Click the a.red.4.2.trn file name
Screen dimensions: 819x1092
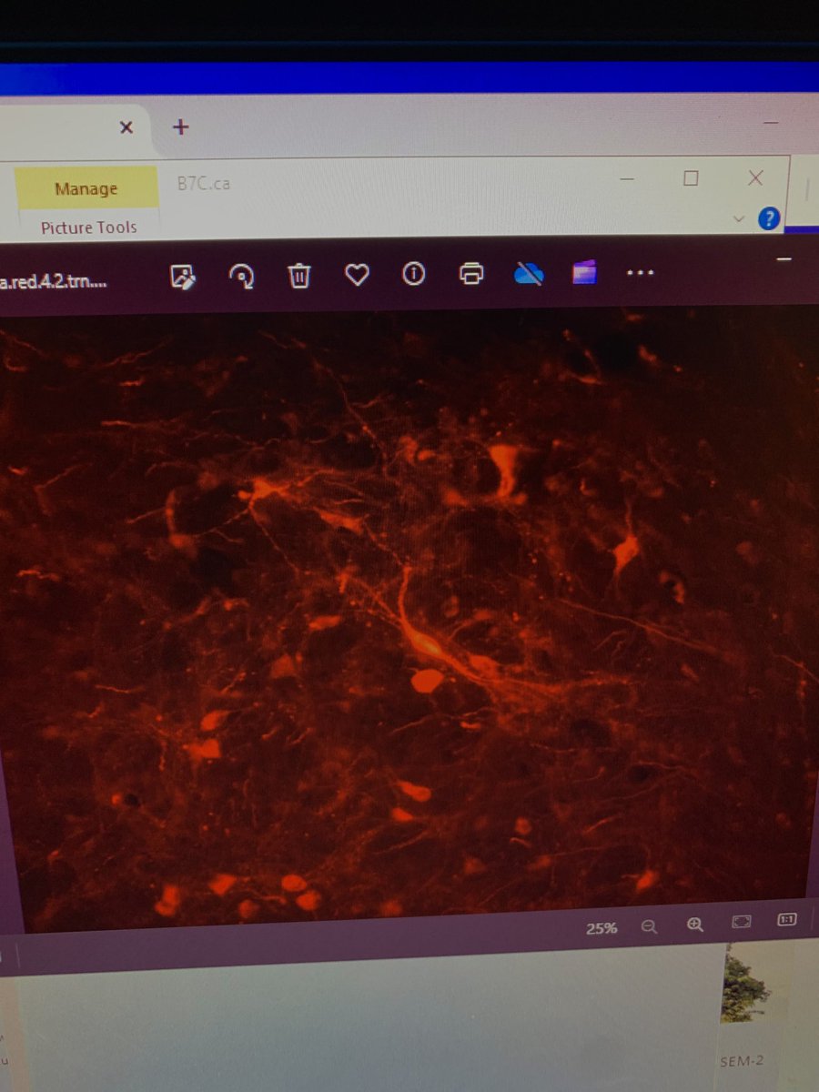click(x=55, y=281)
